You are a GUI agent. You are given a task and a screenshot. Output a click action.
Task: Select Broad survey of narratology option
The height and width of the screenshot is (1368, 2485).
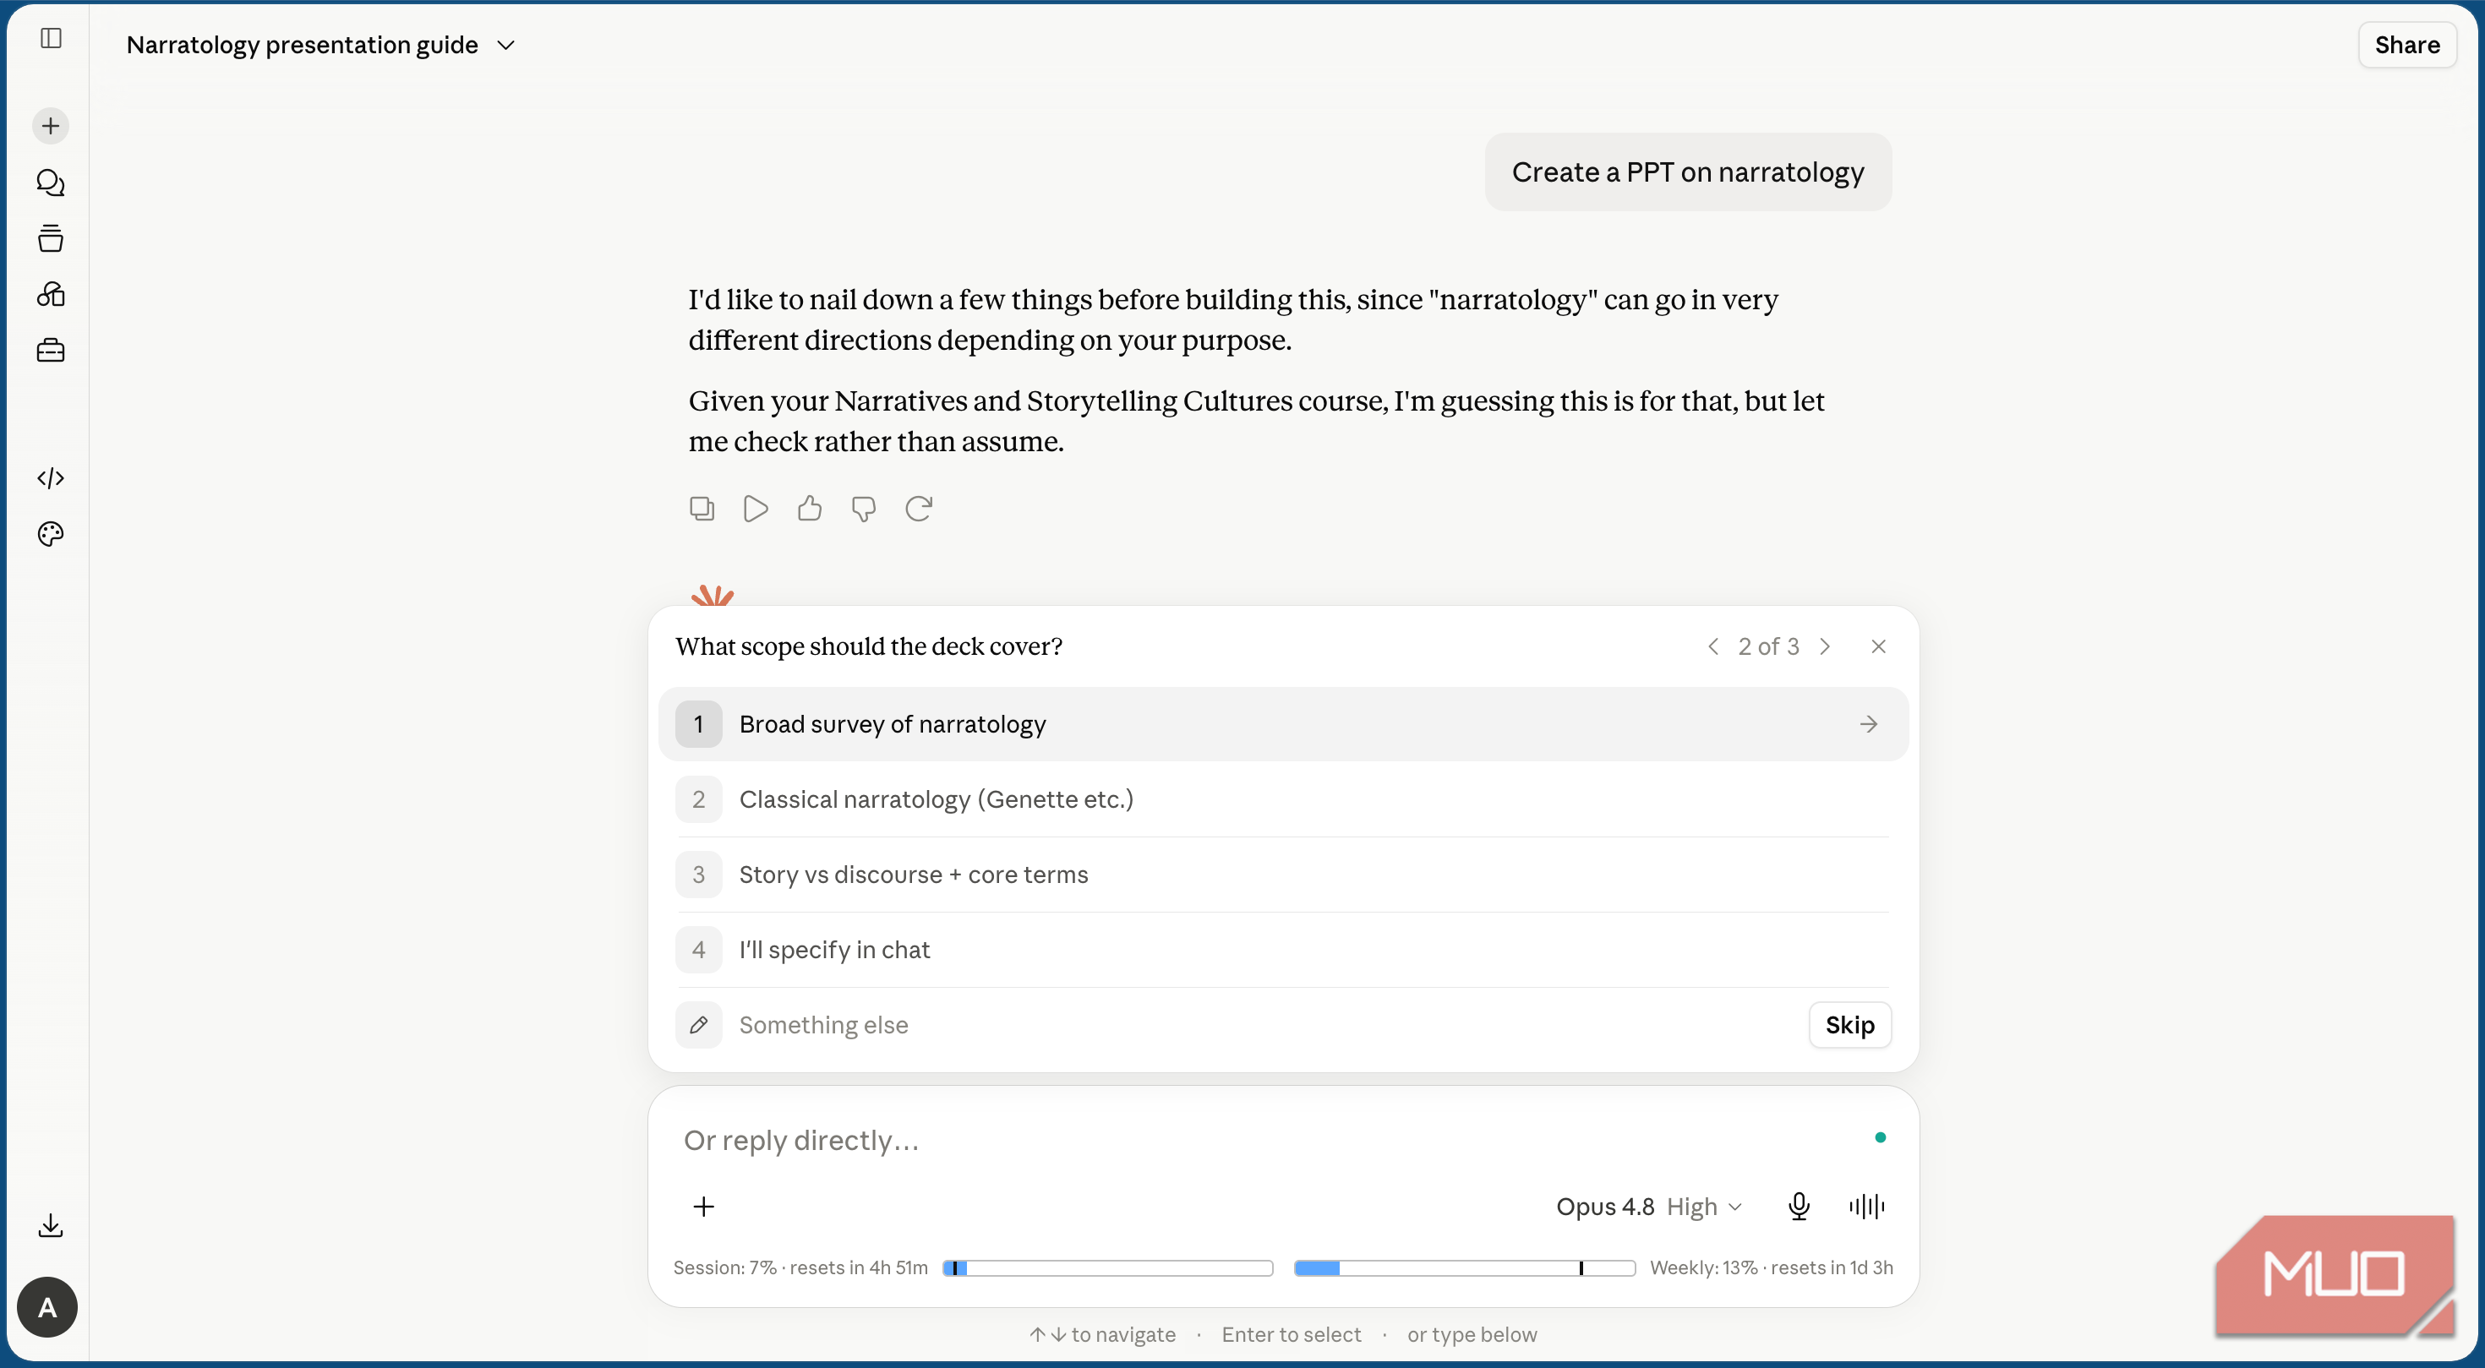1283,724
